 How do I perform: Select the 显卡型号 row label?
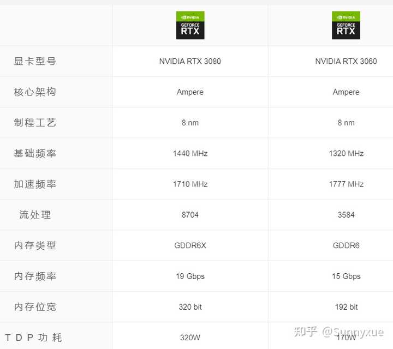coord(35,61)
